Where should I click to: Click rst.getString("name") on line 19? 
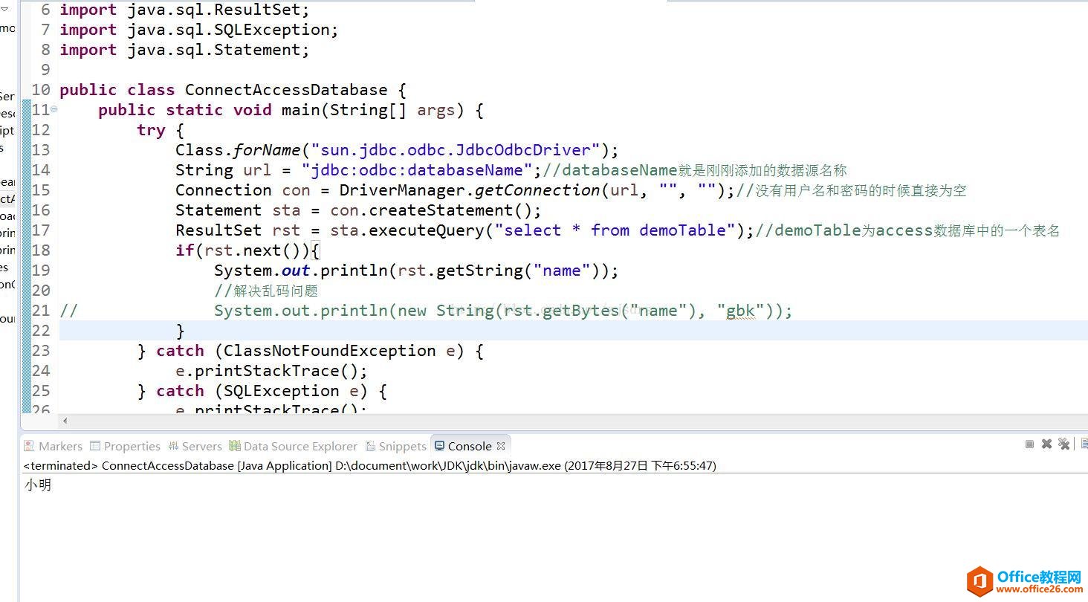click(x=499, y=271)
